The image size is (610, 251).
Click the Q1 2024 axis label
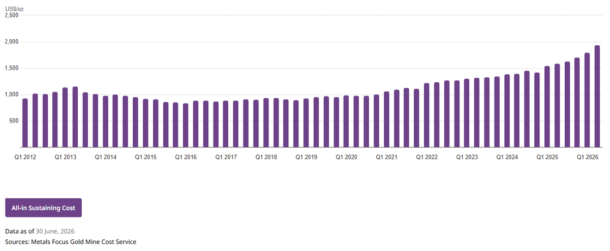pos(507,158)
